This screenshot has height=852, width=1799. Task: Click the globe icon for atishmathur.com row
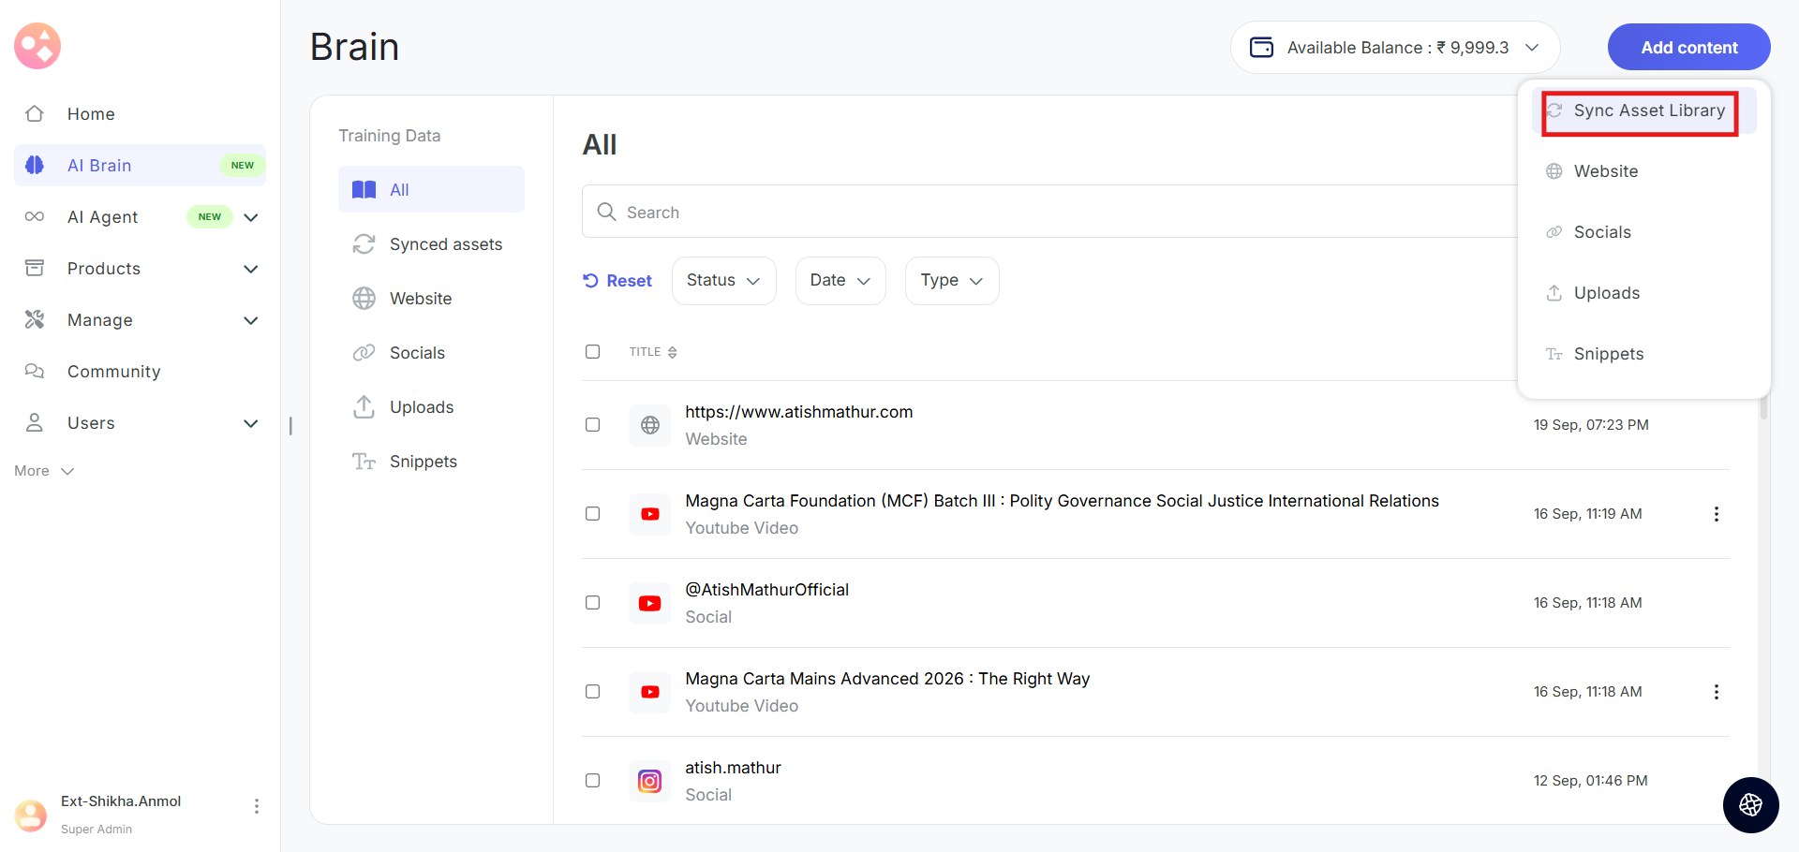tap(649, 425)
